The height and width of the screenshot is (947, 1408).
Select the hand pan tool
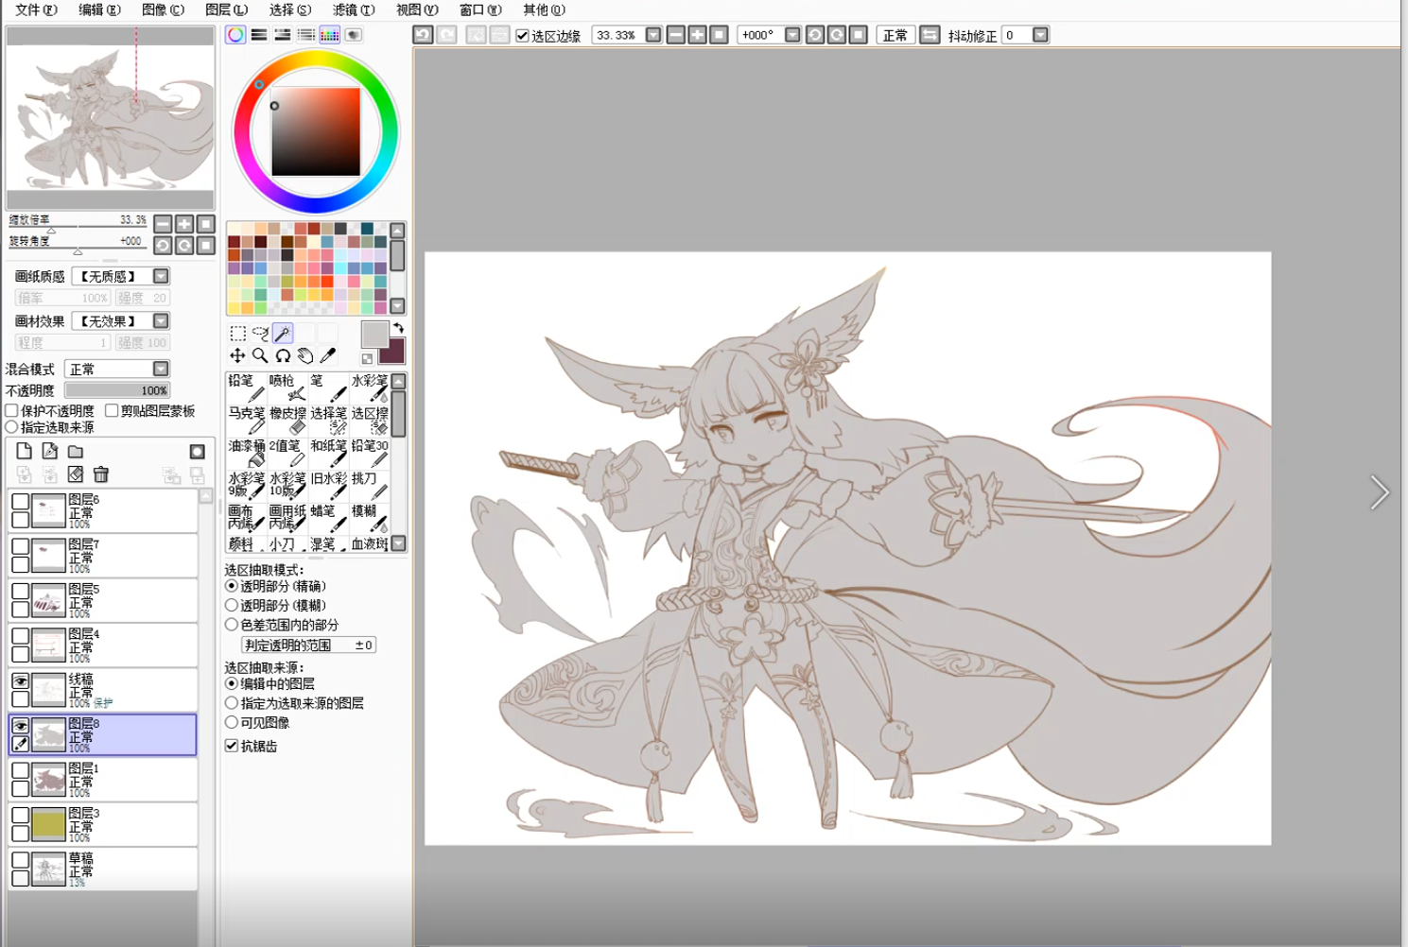[x=305, y=355]
